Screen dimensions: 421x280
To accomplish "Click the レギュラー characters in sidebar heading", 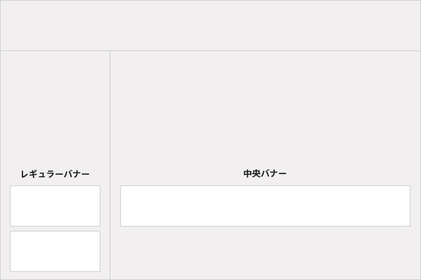I will click(x=42, y=174).
